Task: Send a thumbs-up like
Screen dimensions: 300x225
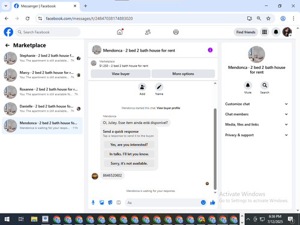Action: click(212, 203)
